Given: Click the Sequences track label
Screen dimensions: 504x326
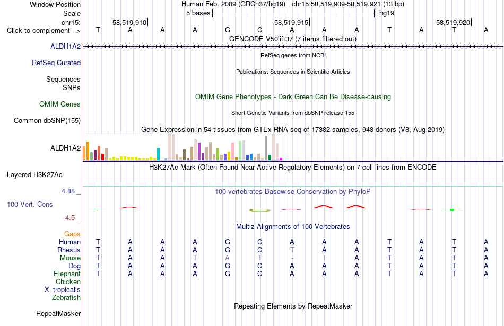Looking at the screenshot, I should coord(63,80).
